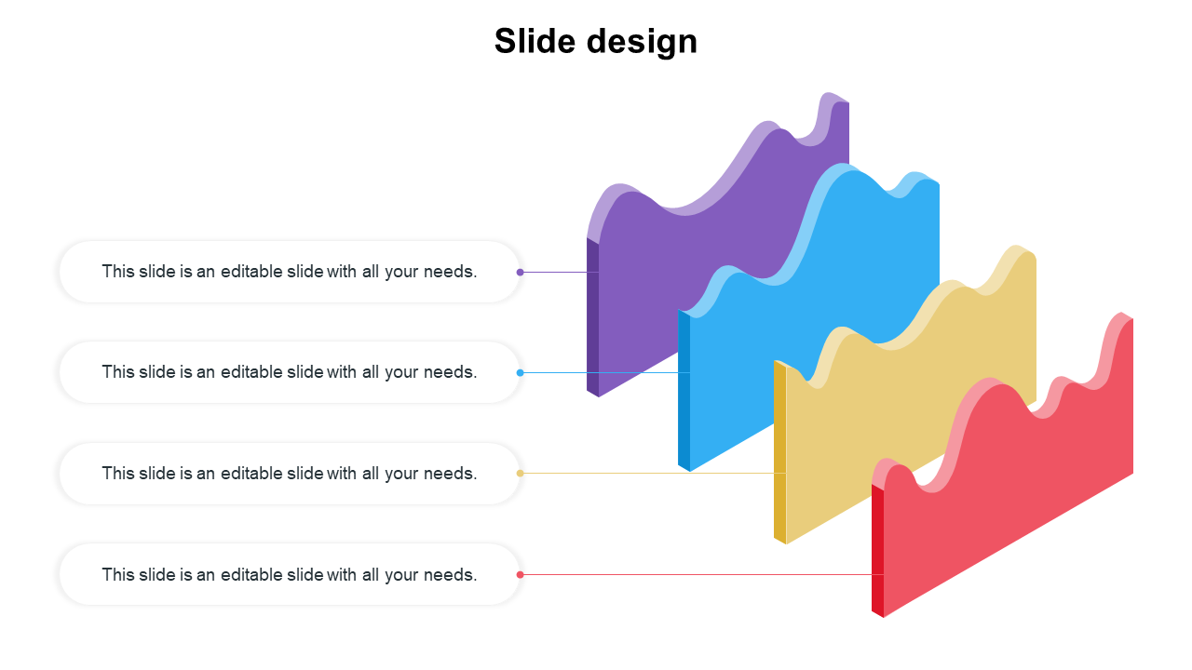Click the blue connector dot
The image size is (1192, 670).
[x=521, y=372]
